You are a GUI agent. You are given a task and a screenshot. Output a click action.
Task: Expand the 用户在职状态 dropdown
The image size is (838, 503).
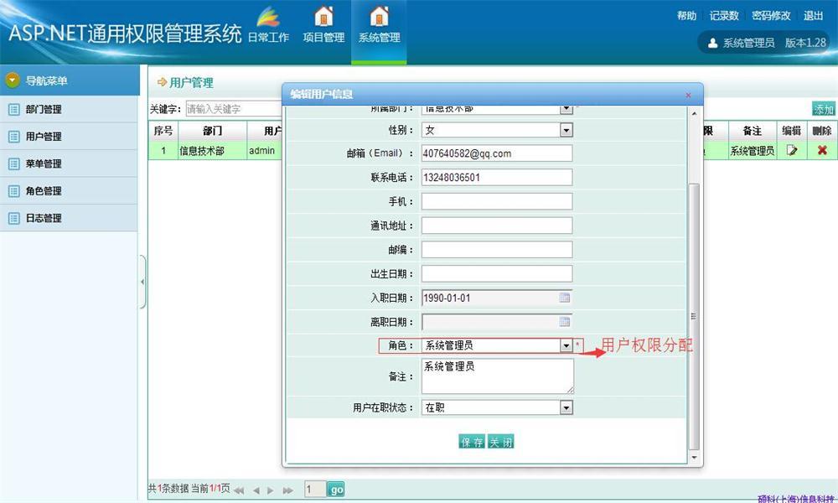[x=566, y=408]
